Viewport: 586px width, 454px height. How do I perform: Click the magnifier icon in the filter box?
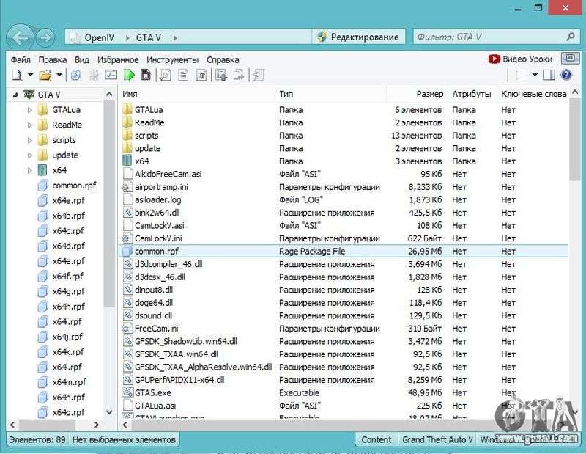pyautogui.click(x=571, y=37)
